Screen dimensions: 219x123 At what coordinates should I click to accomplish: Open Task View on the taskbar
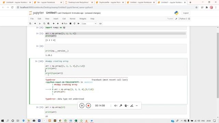tap(18, 121)
